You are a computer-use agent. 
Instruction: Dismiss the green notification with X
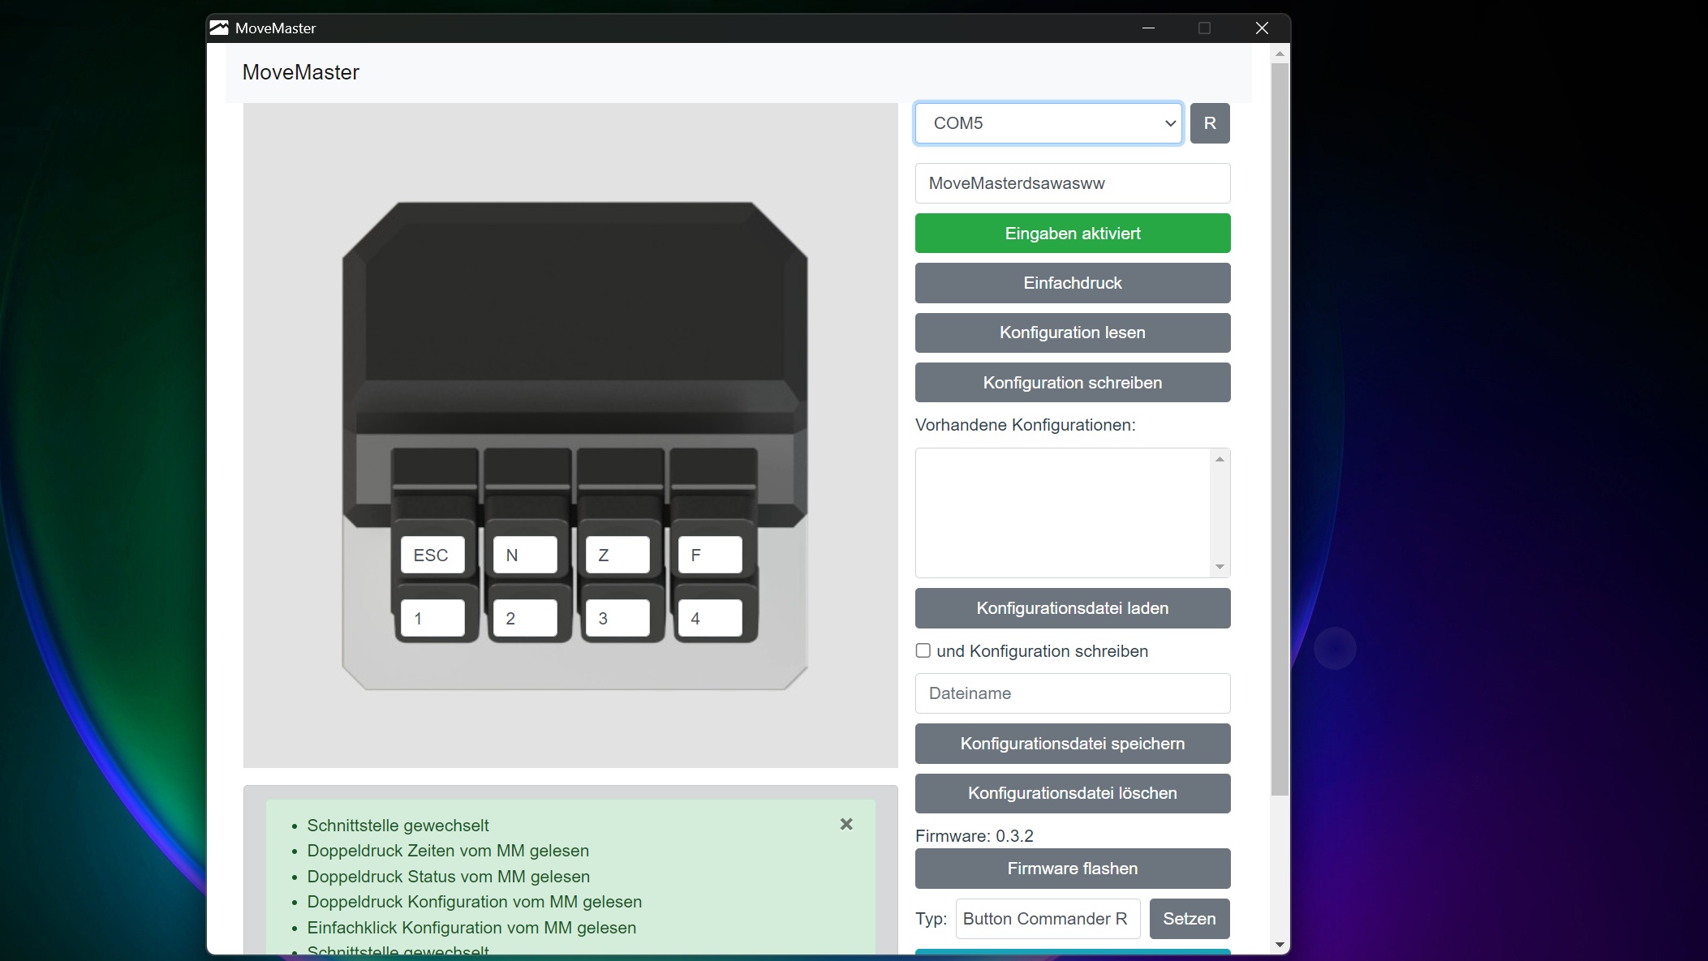[x=846, y=824]
